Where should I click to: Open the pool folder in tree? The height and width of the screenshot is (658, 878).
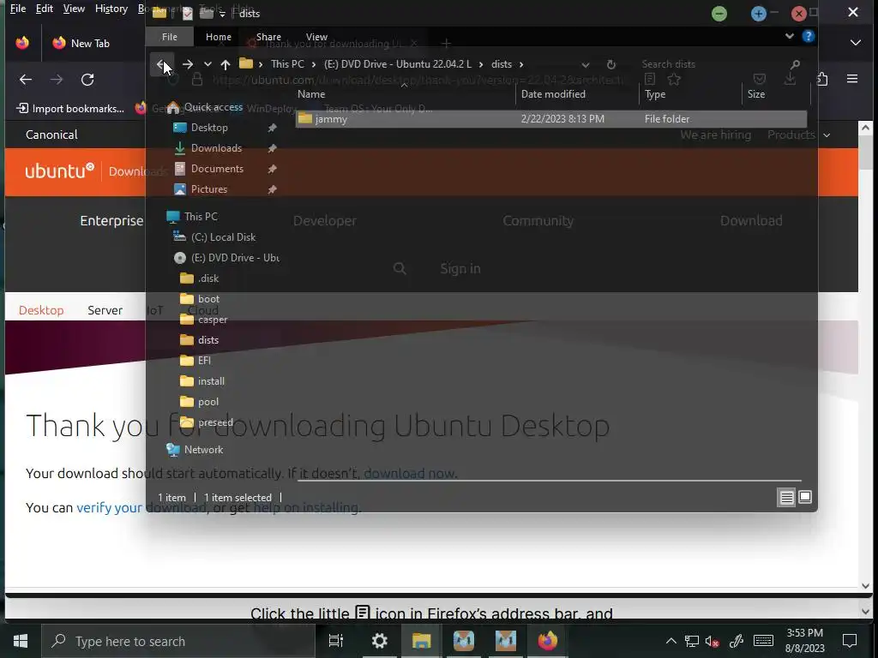207,402
